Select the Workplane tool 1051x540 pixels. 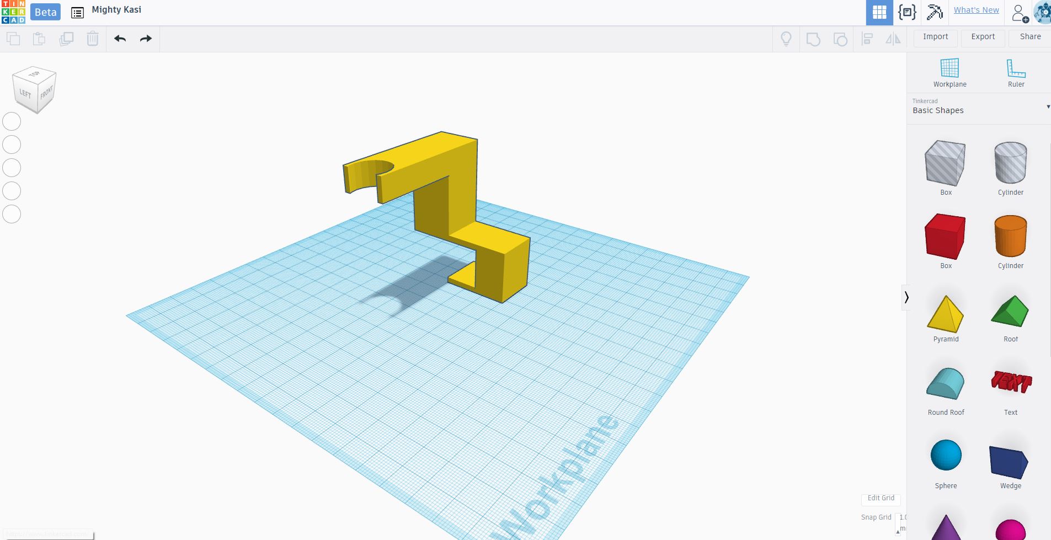click(x=949, y=73)
